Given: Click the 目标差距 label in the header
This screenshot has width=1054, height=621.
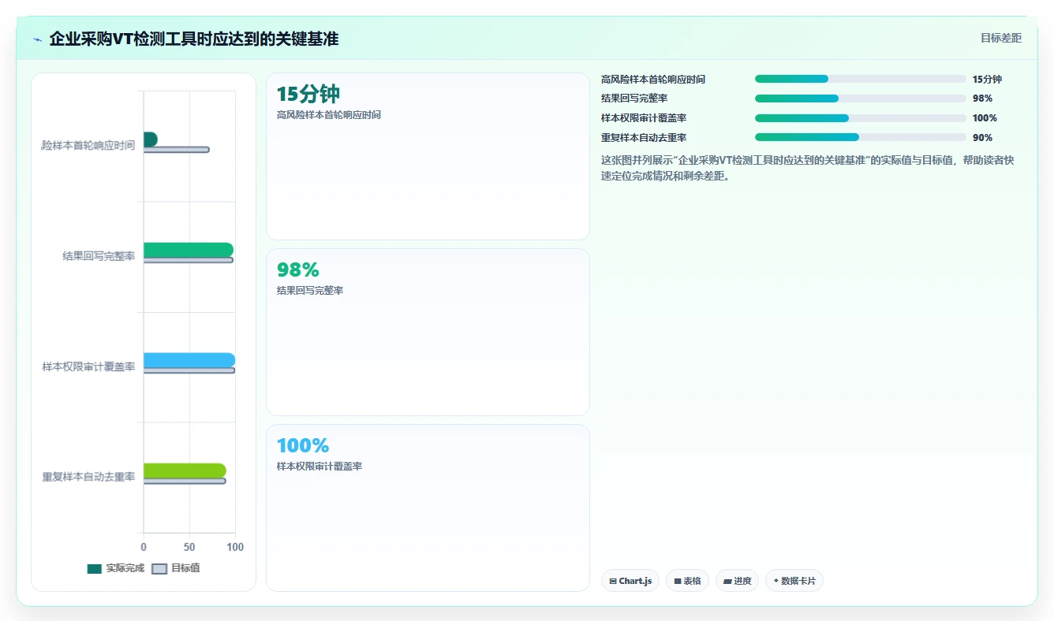Looking at the screenshot, I should point(1000,38).
